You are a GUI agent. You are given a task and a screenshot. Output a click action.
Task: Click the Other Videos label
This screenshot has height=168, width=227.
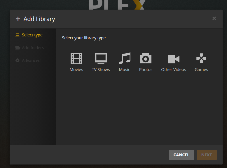174,70
